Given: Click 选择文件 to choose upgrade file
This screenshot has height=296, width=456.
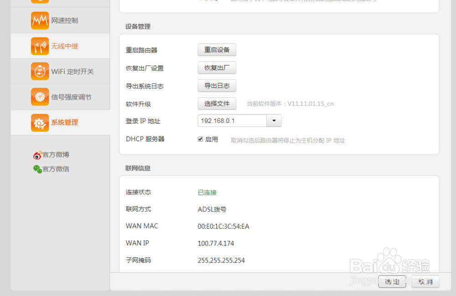Looking at the screenshot, I should (x=217, y=103).
